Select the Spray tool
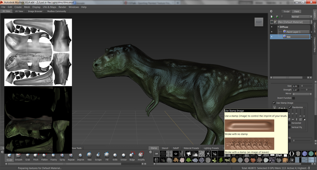 coord(62,157)
